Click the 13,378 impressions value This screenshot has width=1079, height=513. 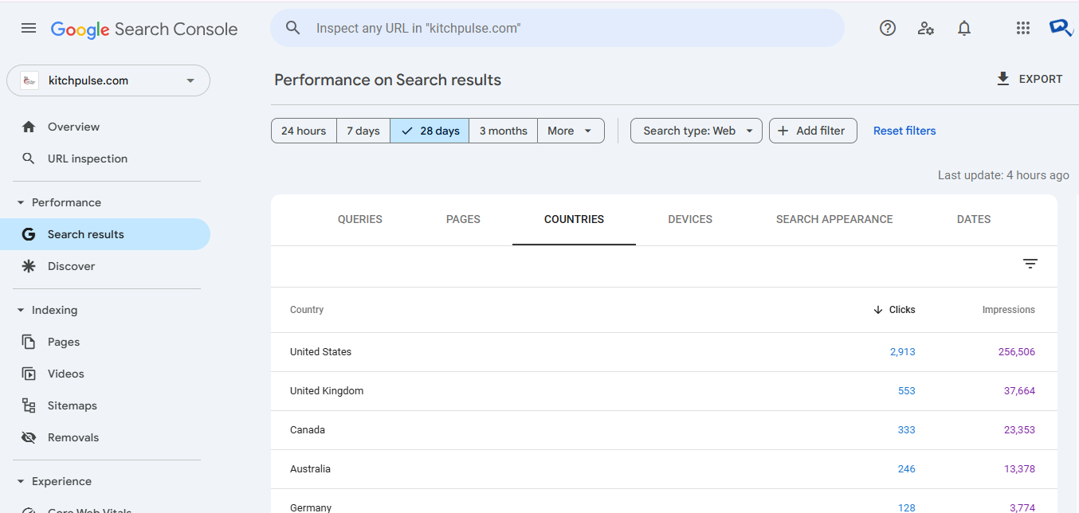click(x=1019, y=469)
